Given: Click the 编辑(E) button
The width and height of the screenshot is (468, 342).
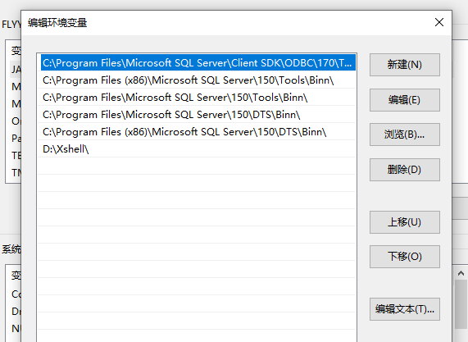Looking at the screenshot, I should point(404,100).
